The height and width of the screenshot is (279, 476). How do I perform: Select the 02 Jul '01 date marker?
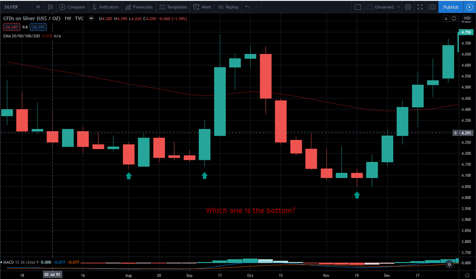pos(52,274)
